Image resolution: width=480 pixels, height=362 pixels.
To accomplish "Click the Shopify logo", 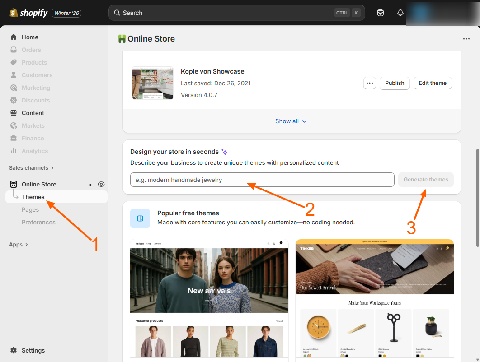I will point(28,13).
